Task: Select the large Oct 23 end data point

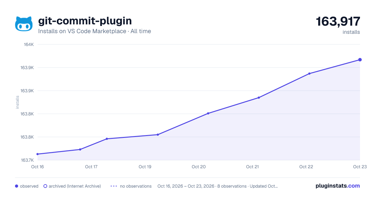Action: click(360, 60)
